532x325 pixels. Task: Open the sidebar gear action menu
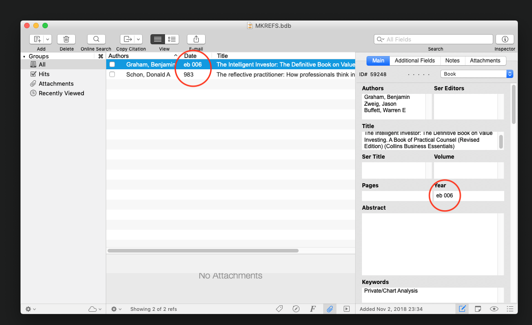tap(30, 309)
